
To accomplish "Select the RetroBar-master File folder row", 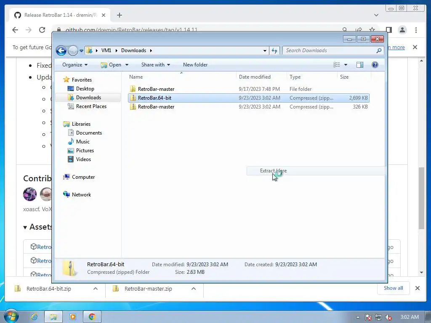I will point(249,89).
